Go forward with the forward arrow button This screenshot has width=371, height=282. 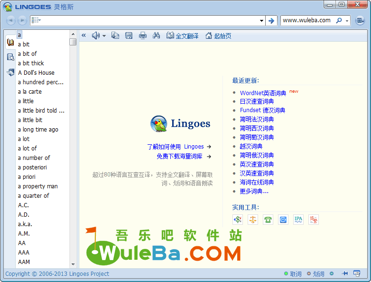22,20
